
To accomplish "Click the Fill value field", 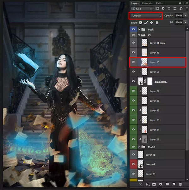I will coord(179,22).
